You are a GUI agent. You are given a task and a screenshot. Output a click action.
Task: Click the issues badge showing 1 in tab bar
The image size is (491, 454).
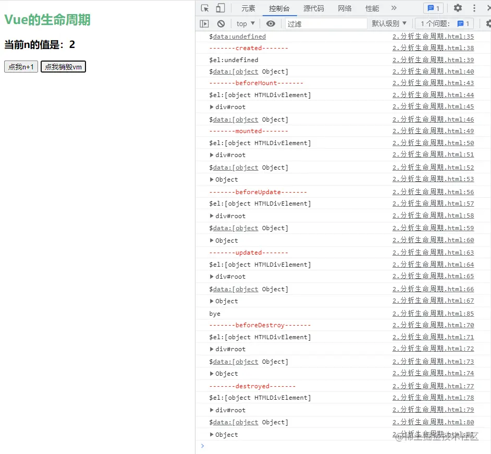[433, 8]
